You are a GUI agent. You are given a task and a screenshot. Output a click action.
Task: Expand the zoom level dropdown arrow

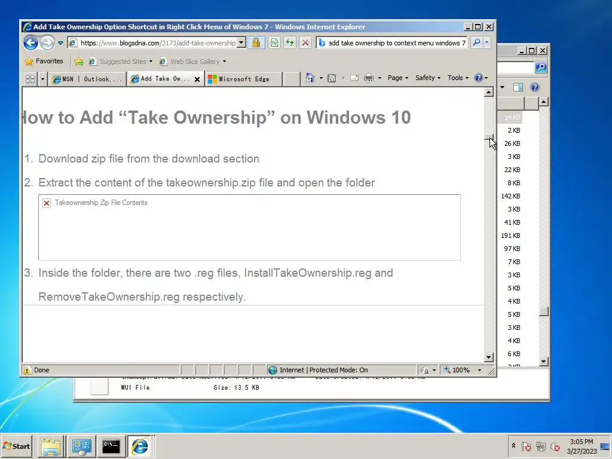(480, 370)
